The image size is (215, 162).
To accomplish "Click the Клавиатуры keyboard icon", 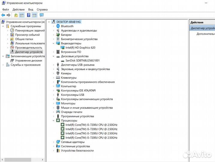I will (58, 77).
